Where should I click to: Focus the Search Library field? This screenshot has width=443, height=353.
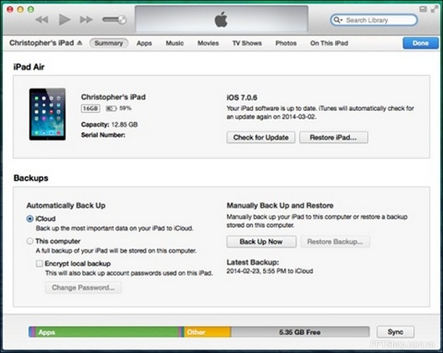tap(374, 20)
